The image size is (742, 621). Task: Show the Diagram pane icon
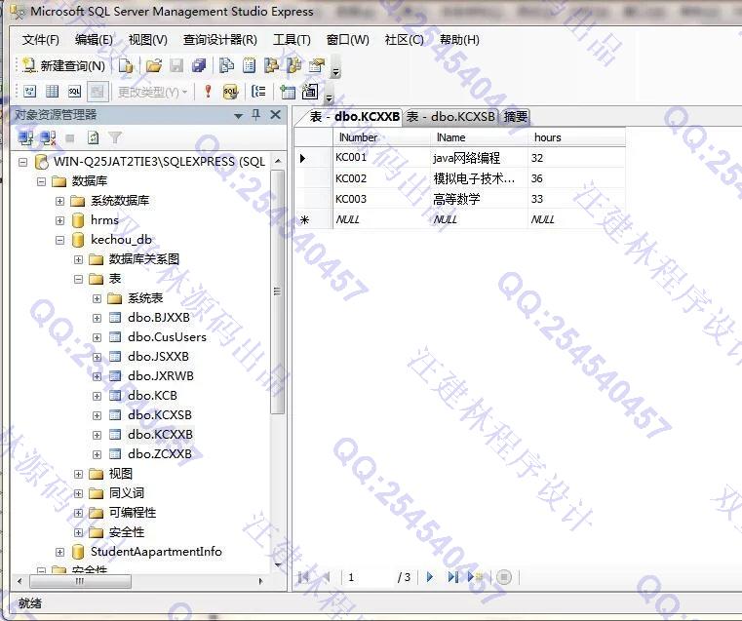pyautogui.click(x=30, y=91)
